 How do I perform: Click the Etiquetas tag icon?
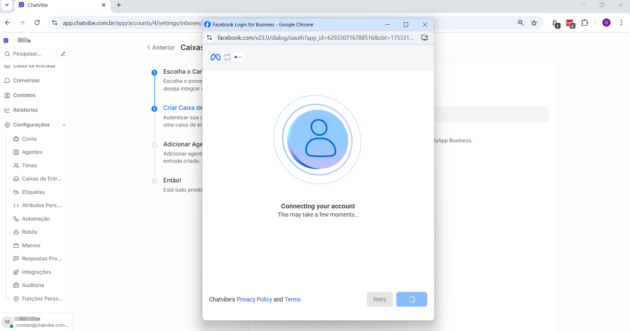(16, 192)
